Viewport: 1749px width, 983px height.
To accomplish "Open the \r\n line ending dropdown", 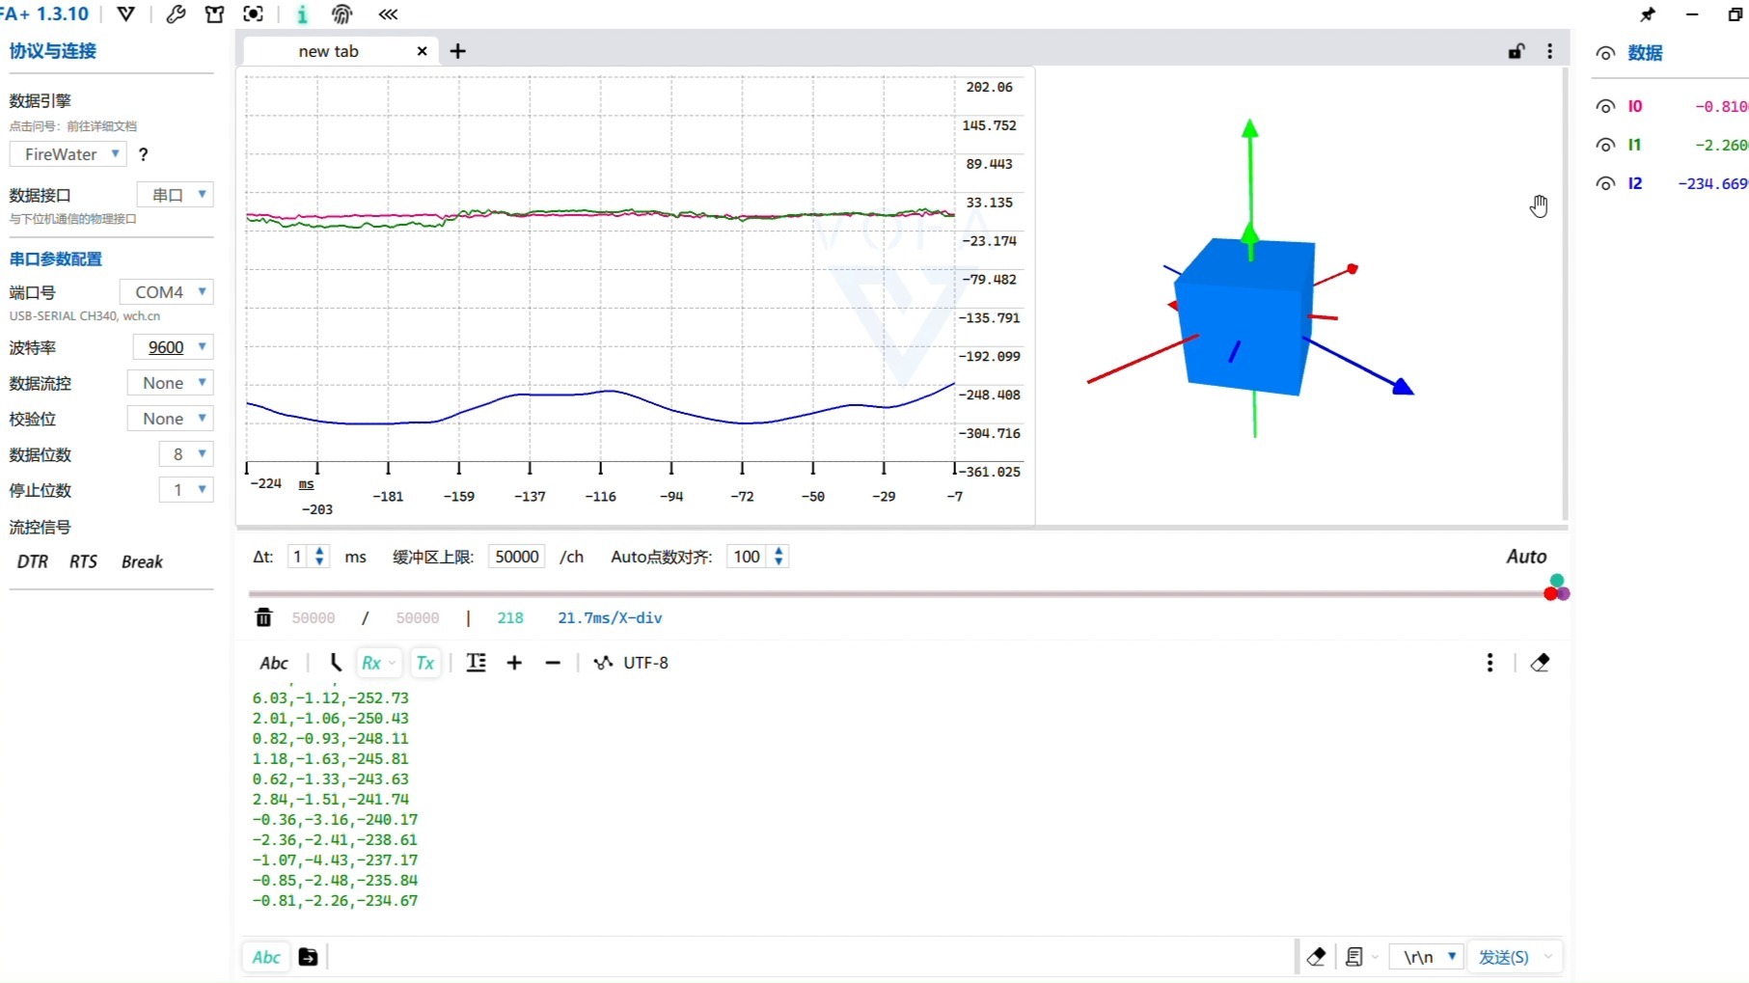I will 1427,957.
